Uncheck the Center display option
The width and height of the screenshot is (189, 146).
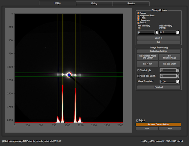[x=138, y=13]
